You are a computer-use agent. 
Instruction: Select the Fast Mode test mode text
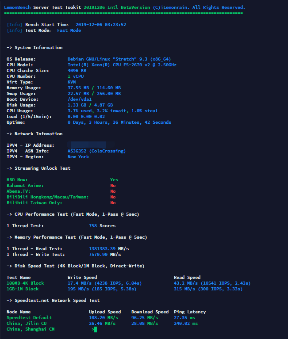(x=69, y=30)
